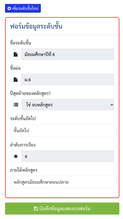
Task: Click the ระดับชั้นถัดไป label
Action: tap(23, 118)
